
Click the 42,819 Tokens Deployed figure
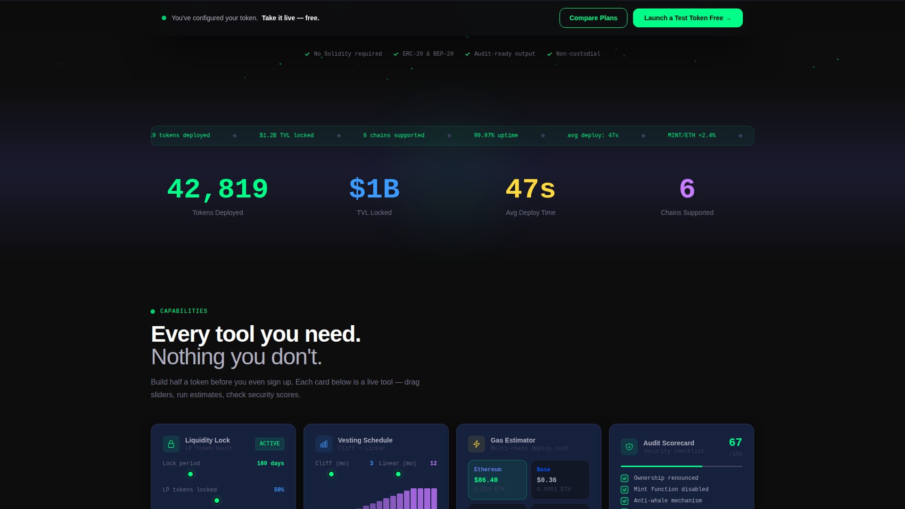(x=218, y=189)
